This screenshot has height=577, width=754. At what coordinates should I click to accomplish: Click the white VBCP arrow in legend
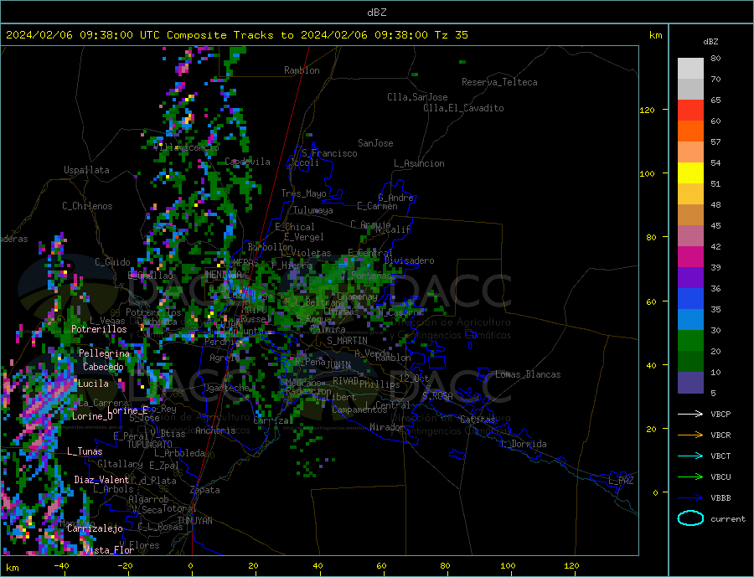(690, 414)
